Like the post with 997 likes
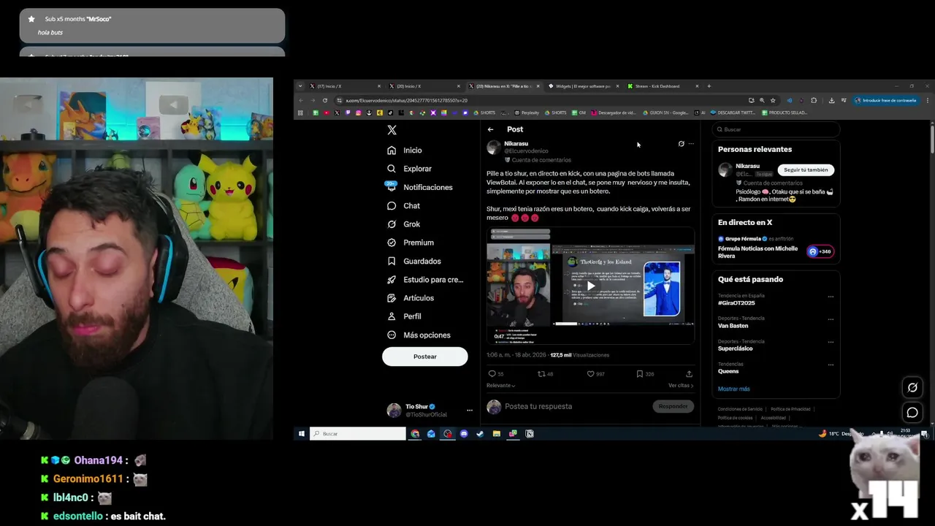 click(596, 373)
